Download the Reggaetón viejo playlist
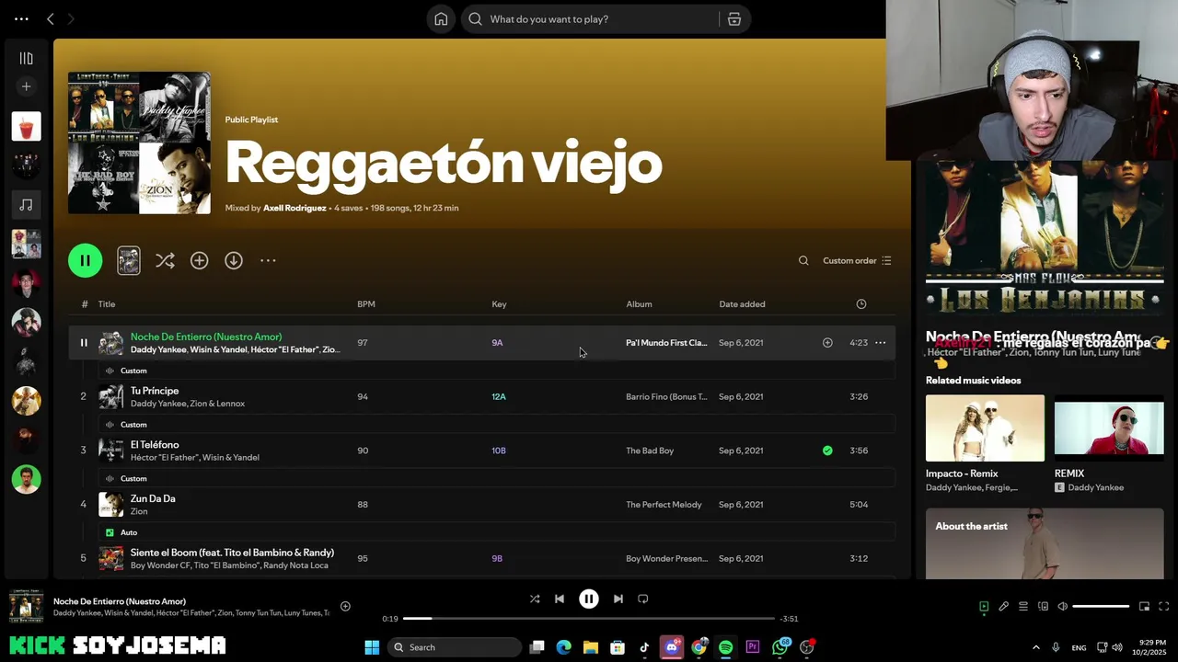The width and height of the screenshot is (1178, 662). coord(234,260)
